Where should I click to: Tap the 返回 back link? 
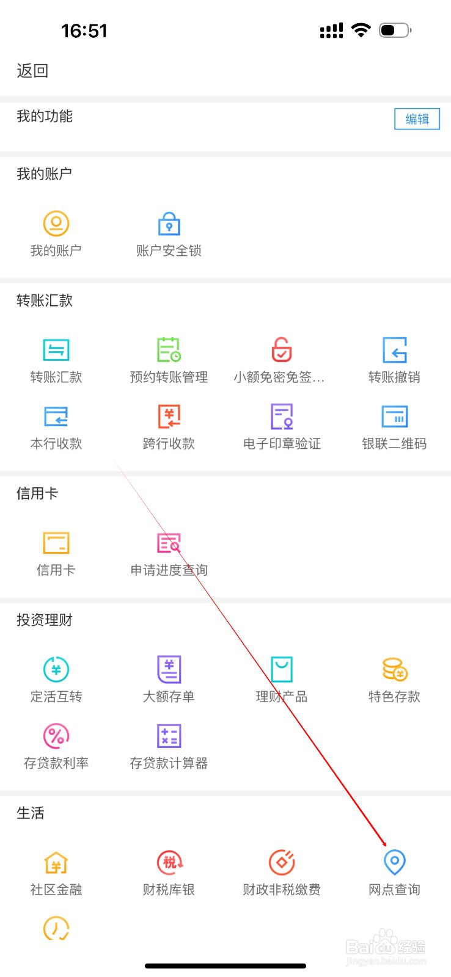(32, 71)
